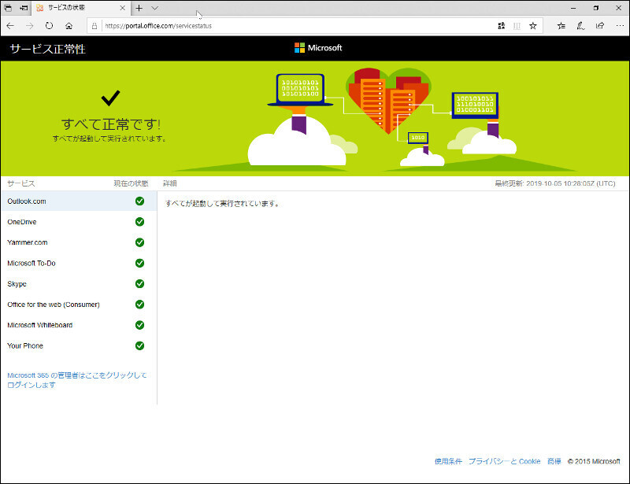Select Microsoft Whiteboard service row
Screen dimensions: 630x484
[x=78, y=325]
